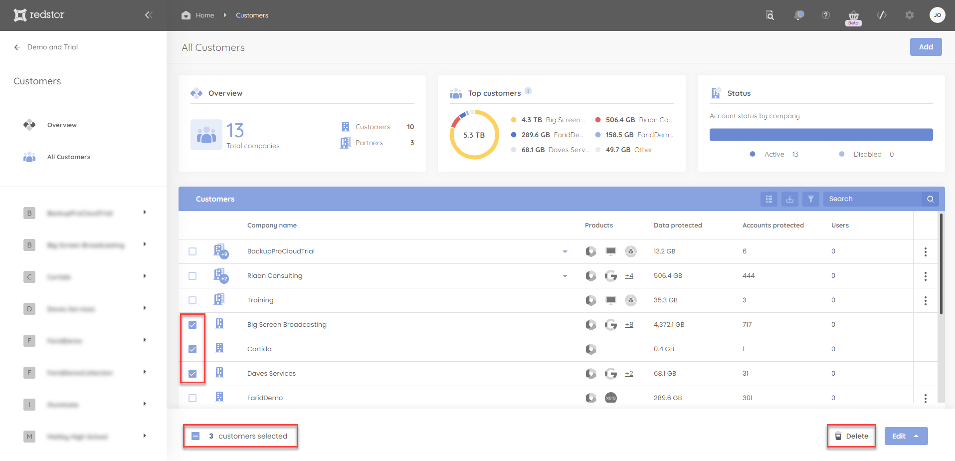Click the export download icon in Customers header
The image size is (955, 461).
click(x=790, y=199)
